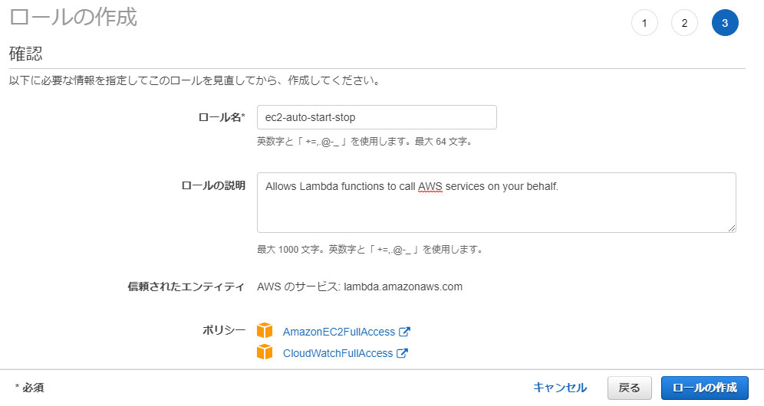Open external link icon beside AmazonEC2FullAccess
This screenshot has width=764, height=406.
click(404, 332)
